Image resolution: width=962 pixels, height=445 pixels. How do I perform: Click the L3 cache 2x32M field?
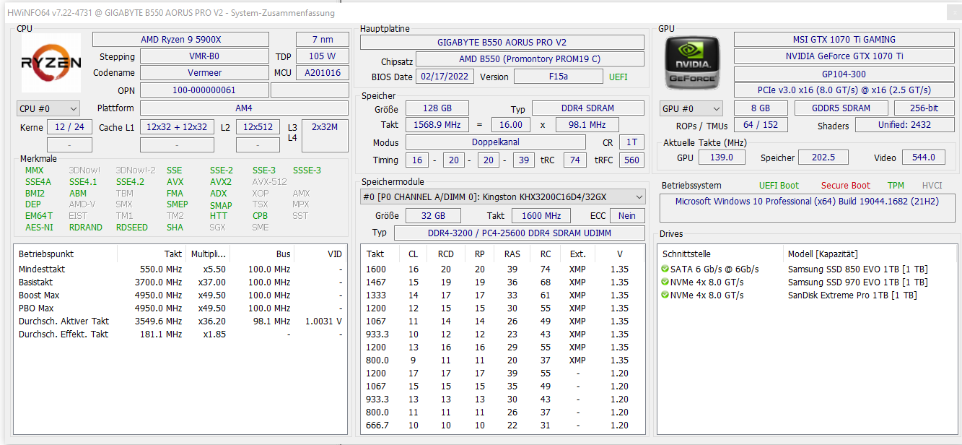[325, 136]
